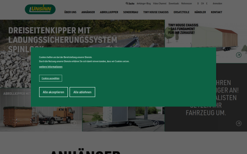Click arrow icon on Tiny House Chassis banner

tap(239, 55)
